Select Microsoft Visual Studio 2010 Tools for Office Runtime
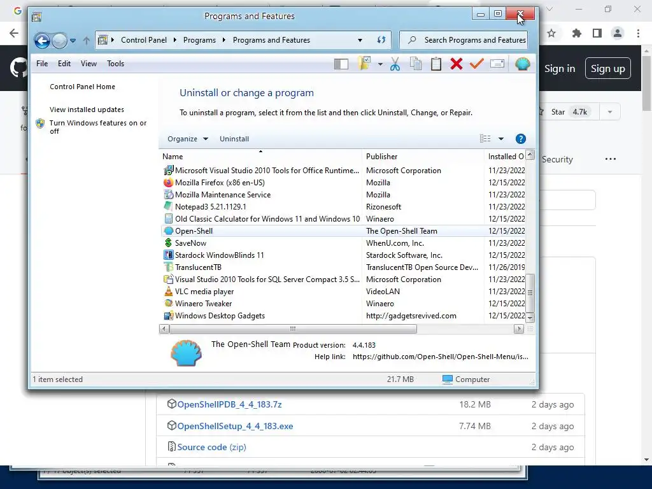The width and height of the screenshot is (652, 489). (x=343, y=171)
